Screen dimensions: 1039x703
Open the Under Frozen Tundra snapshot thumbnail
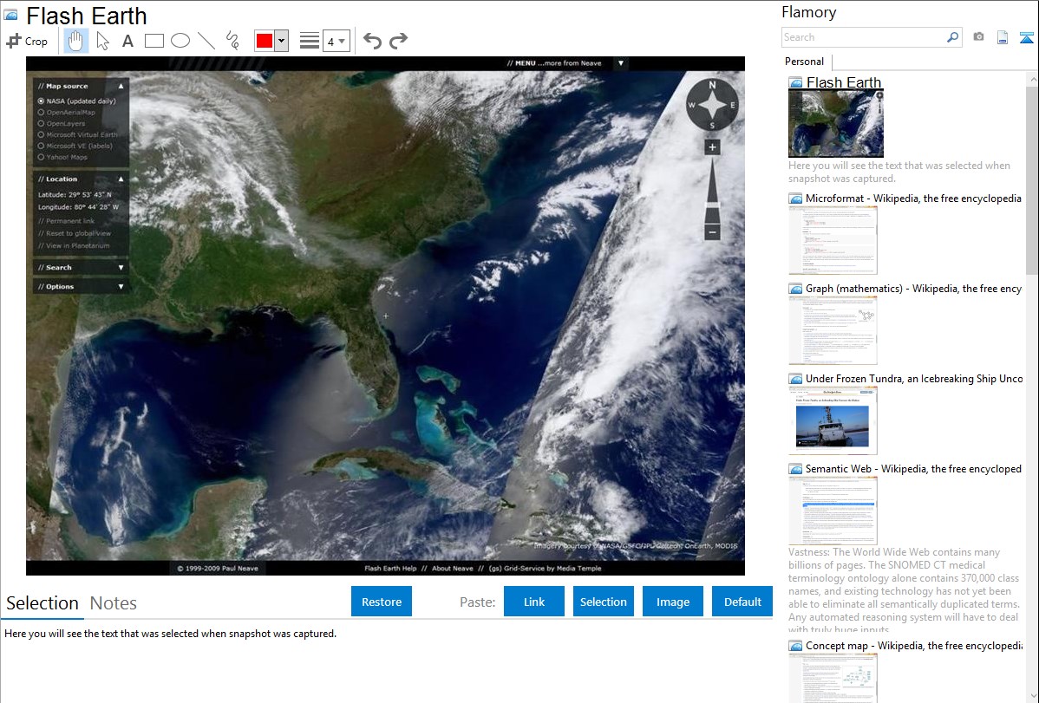point(833,420)
